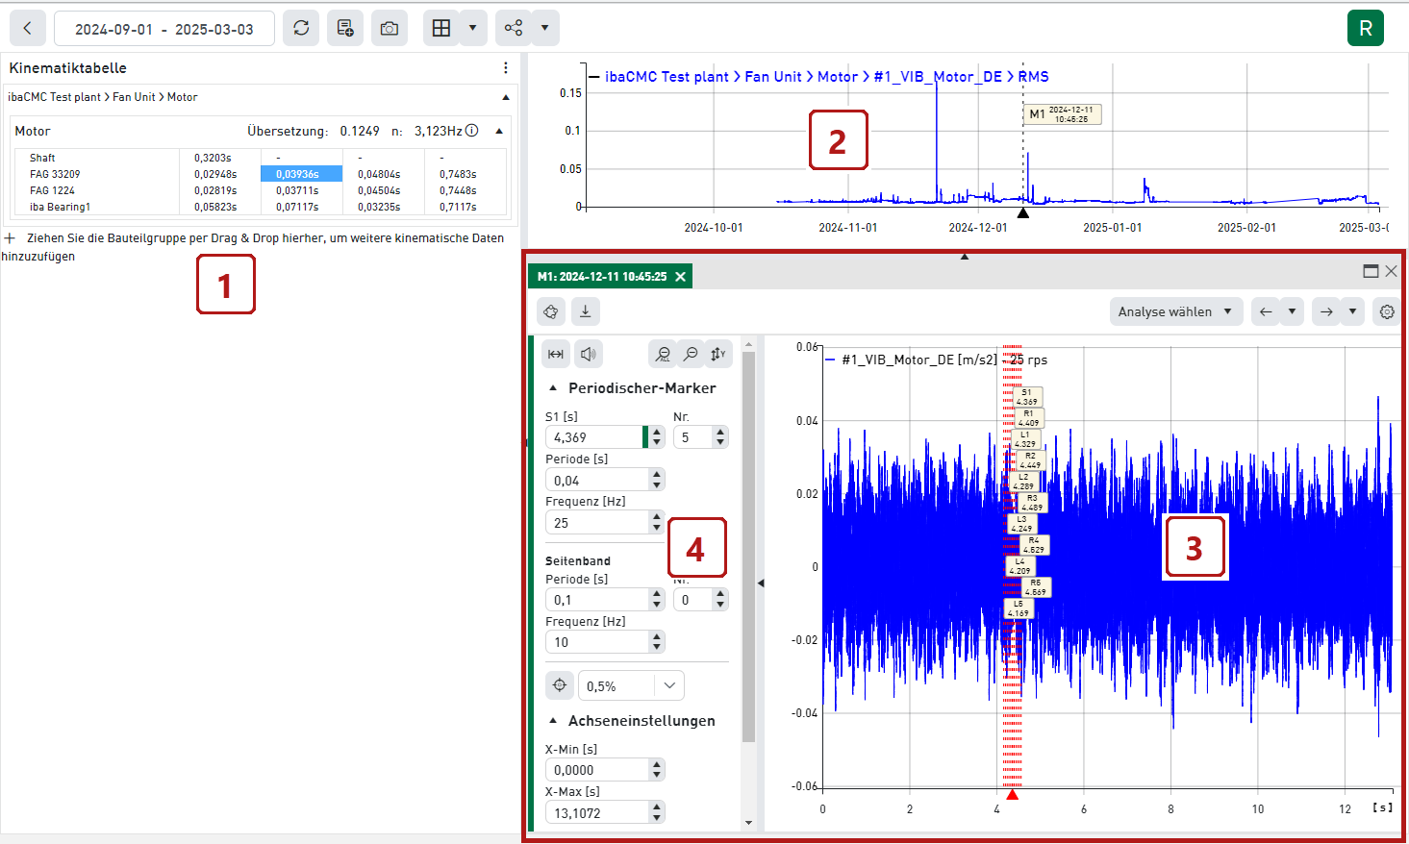Viewport: 1409px width, 844px height.
Task: Click the download icon in the M1 panel
Action: (586, 311)
